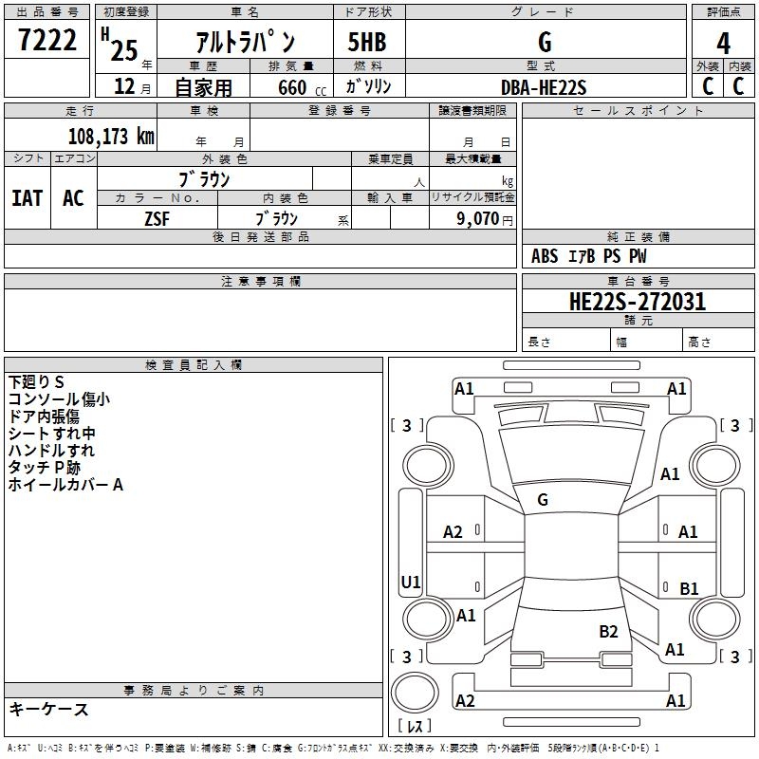
Task: Click the A2 marker on rear bumper
Action: coord(465,700)
